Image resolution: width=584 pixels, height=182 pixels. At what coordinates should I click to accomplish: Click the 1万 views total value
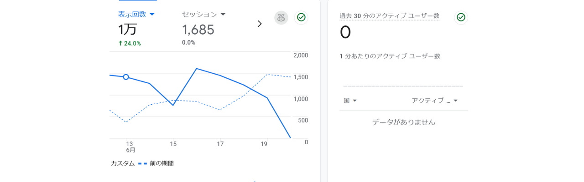pyautogui.click(x=127, y=30)
